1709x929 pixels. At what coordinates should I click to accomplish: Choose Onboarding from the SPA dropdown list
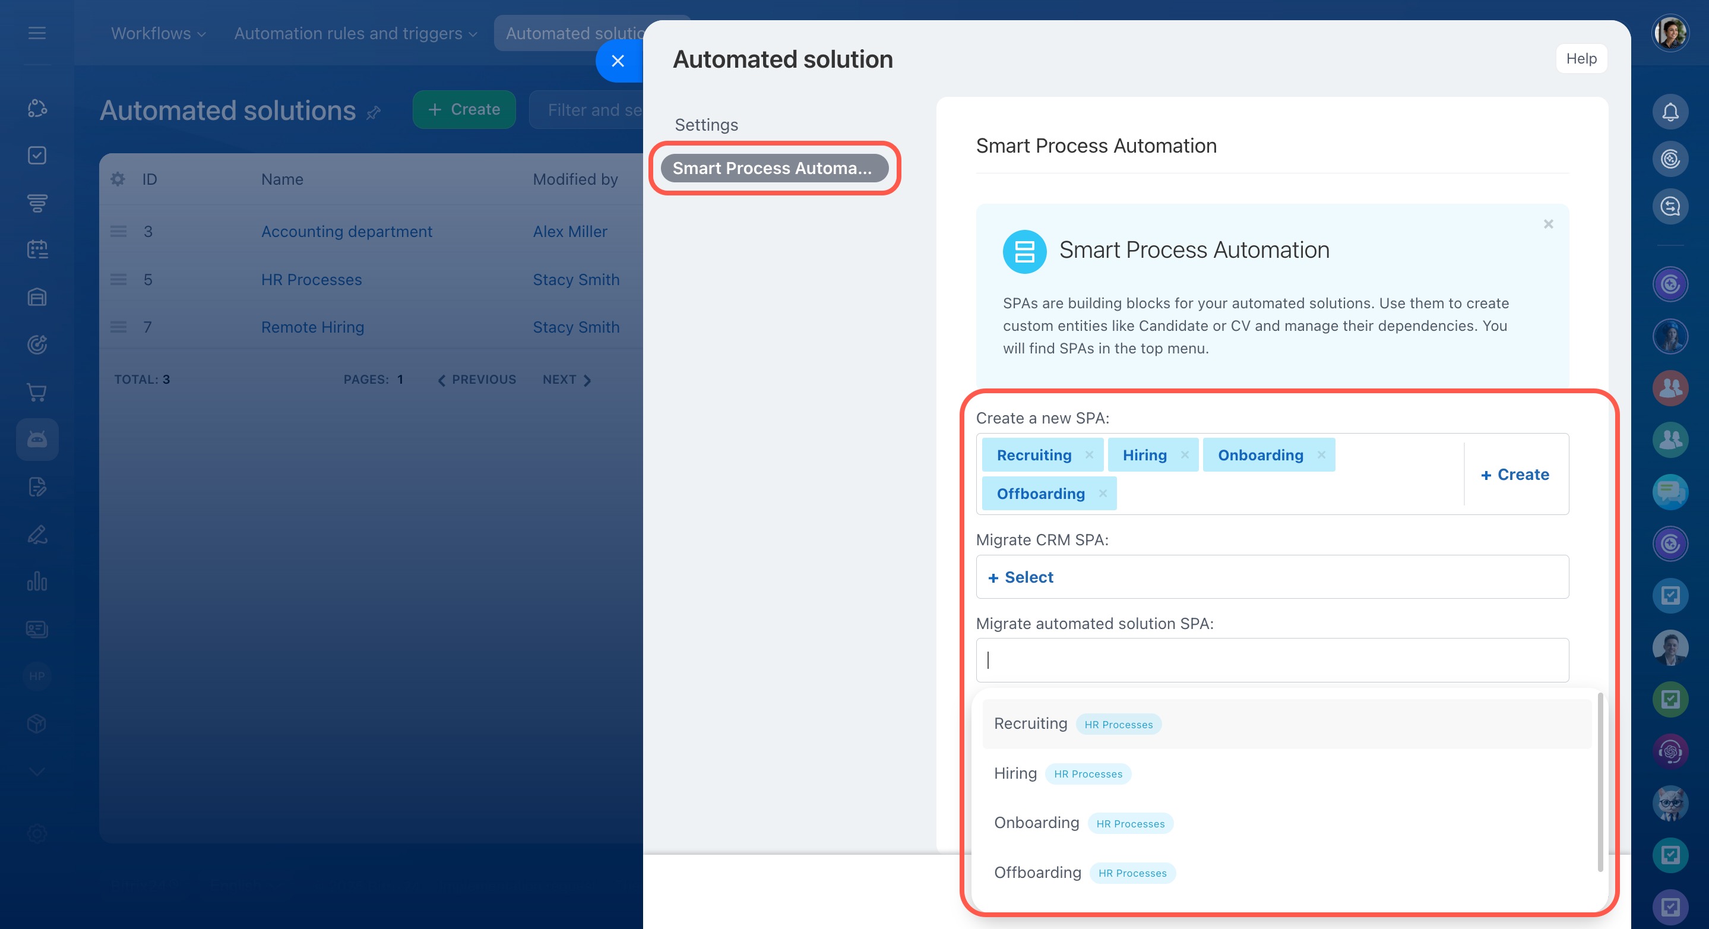click(x=1037, y=823)
